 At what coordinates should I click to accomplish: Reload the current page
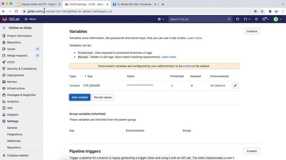16,11
